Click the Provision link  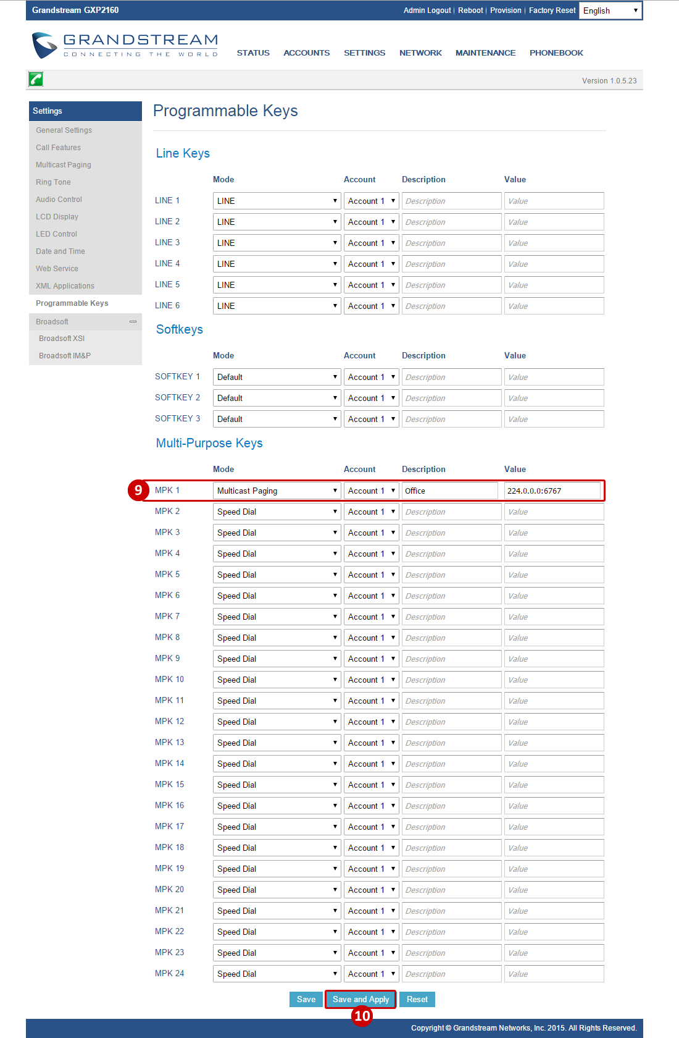point(506,11)
